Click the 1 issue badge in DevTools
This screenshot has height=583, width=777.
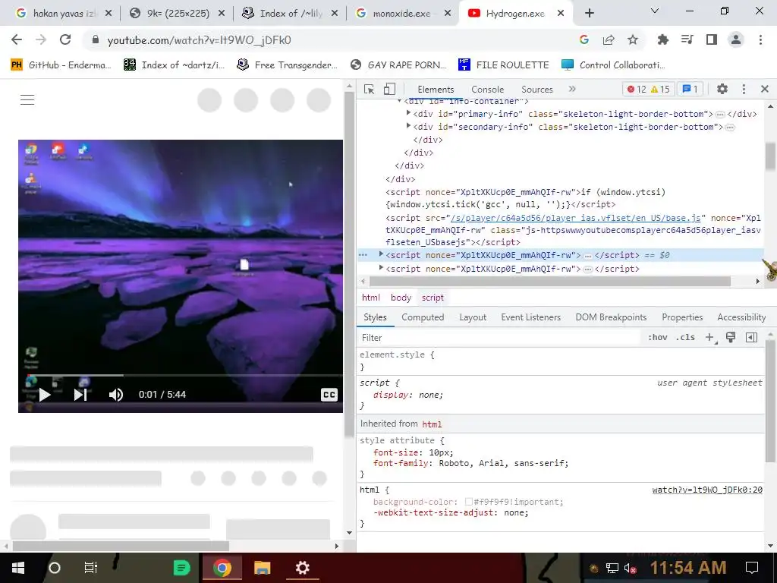tap(690, 90)
